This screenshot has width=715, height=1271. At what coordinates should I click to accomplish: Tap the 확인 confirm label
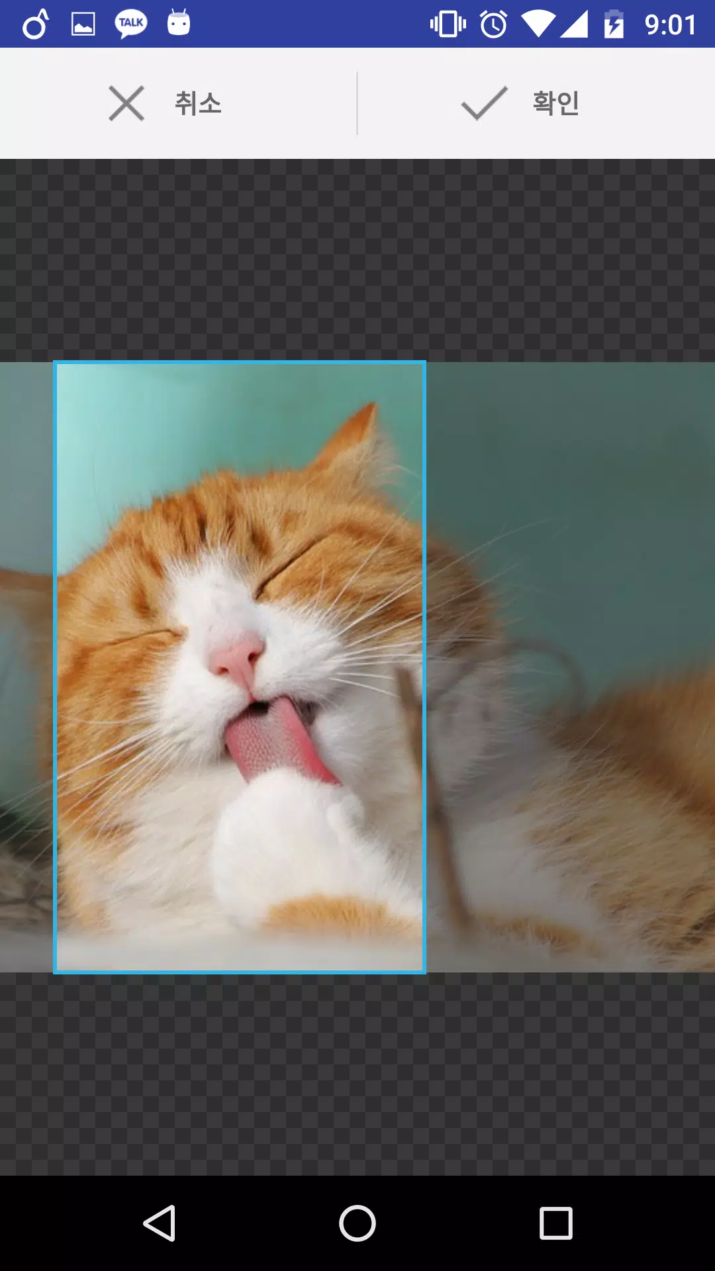click(x=556, y=103)
